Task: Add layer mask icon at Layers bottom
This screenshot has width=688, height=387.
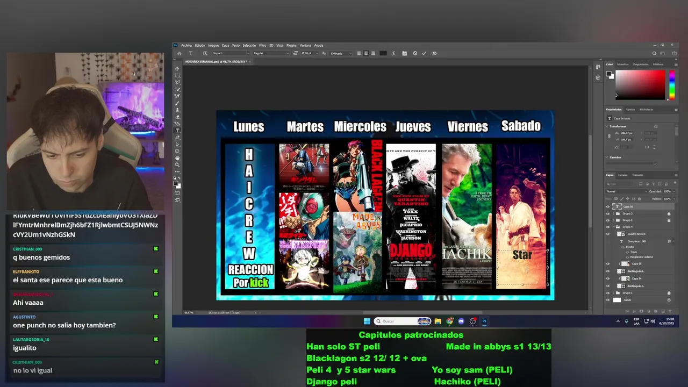Action: click(641, 311)
